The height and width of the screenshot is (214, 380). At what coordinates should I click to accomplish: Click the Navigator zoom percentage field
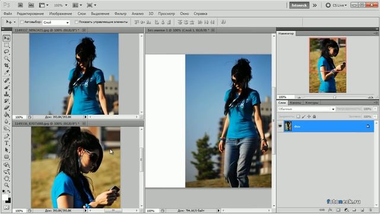click(x=286, y=97)
